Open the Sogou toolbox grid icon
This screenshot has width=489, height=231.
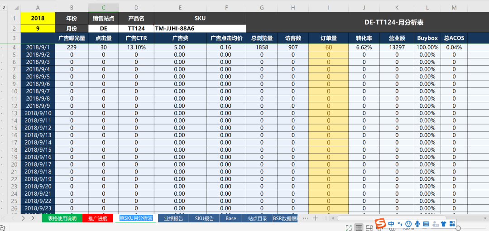coord(452,224)
